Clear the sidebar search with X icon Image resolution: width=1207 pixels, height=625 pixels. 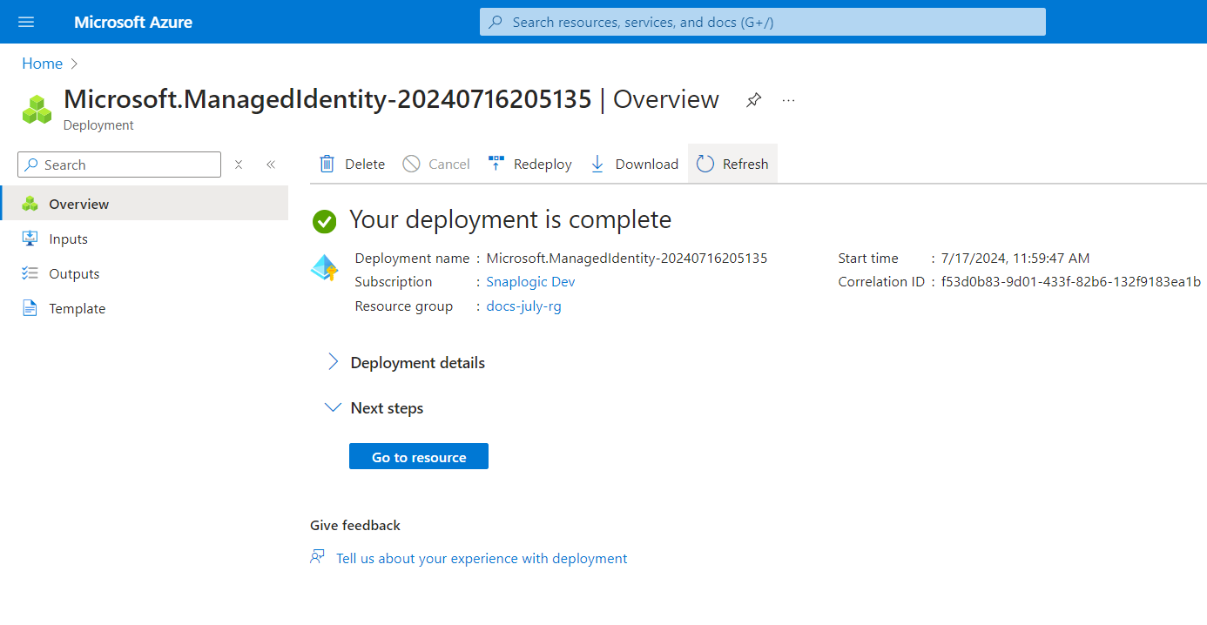(239, 165)
